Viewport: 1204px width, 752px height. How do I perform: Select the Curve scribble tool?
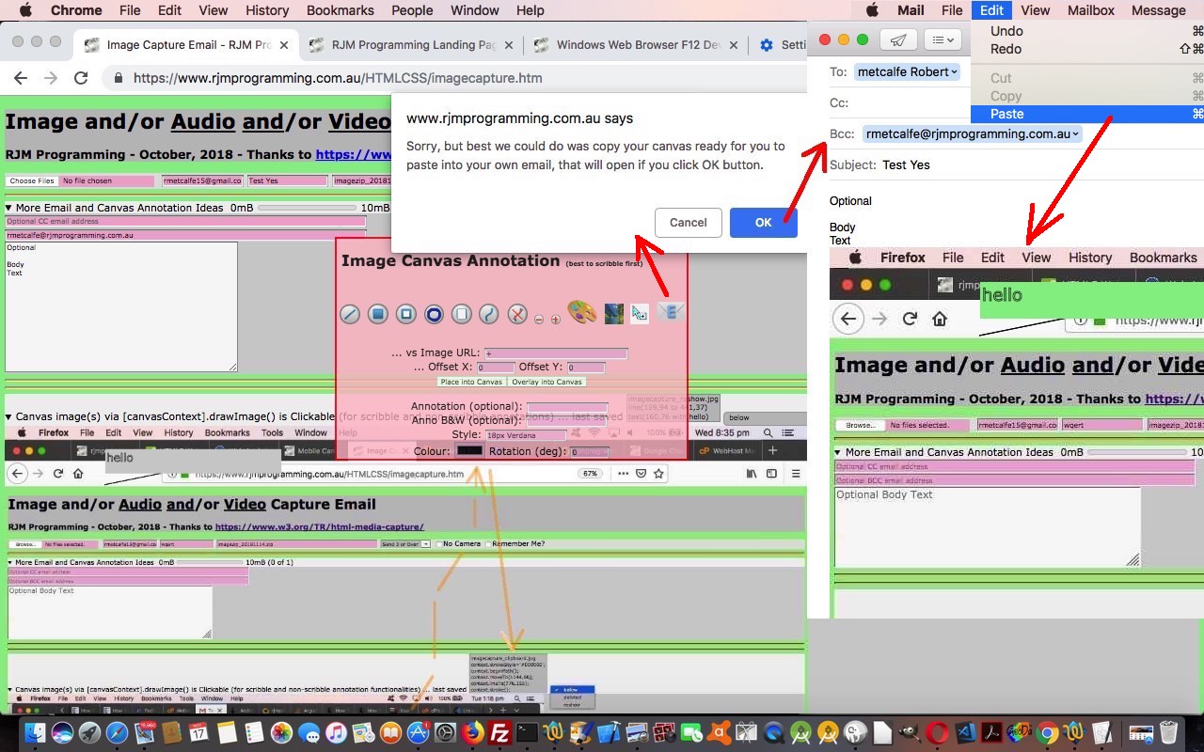pyautogui.click(x=489, y=314)
